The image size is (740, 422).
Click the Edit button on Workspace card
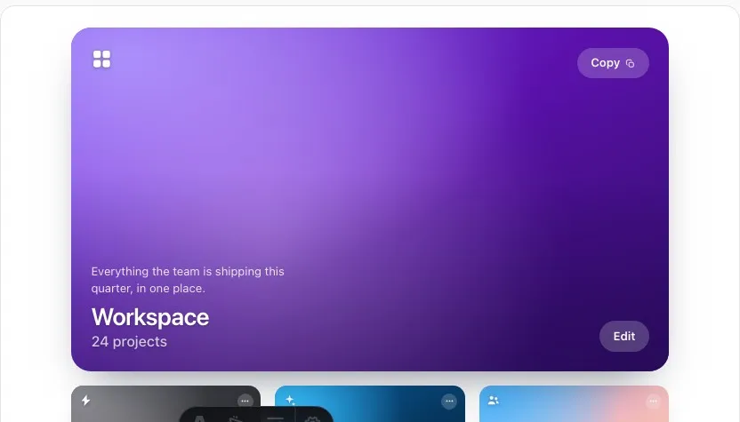pos(623,336)
